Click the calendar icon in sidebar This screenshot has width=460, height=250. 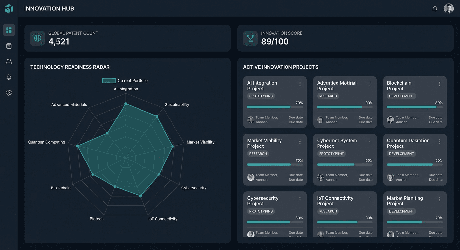9,46
